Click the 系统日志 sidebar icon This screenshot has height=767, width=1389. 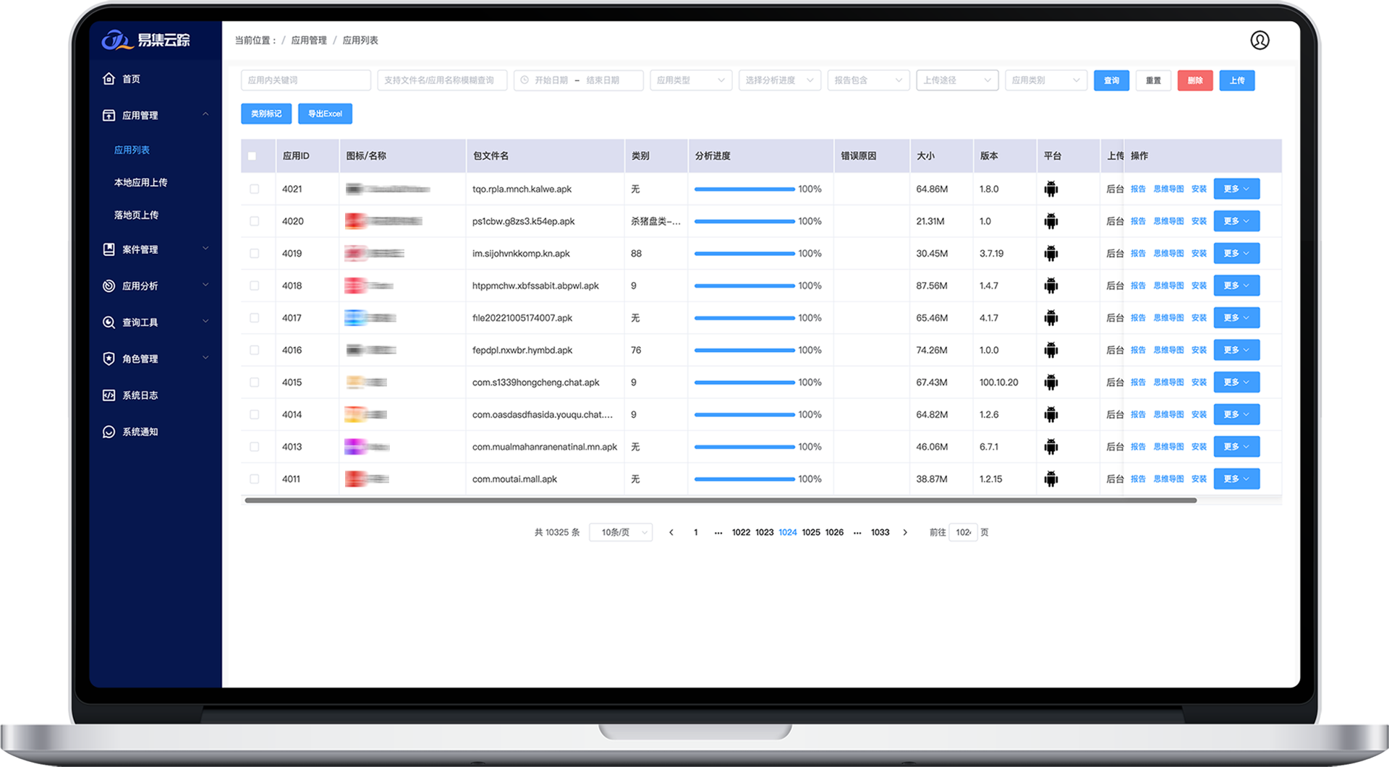109,395
